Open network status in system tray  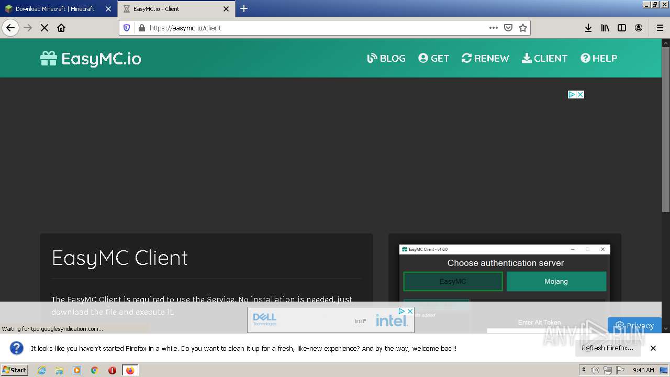[x=607, y=370]
